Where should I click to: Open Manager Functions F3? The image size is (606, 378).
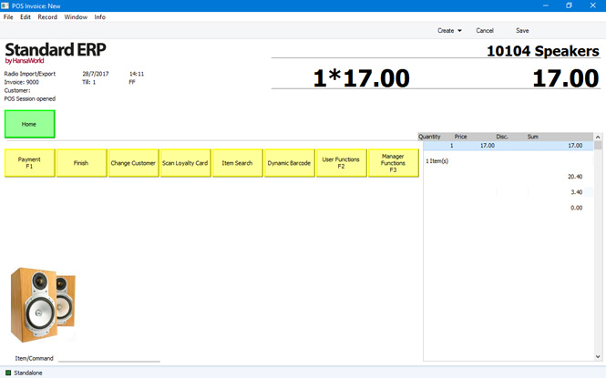(394, 163)
